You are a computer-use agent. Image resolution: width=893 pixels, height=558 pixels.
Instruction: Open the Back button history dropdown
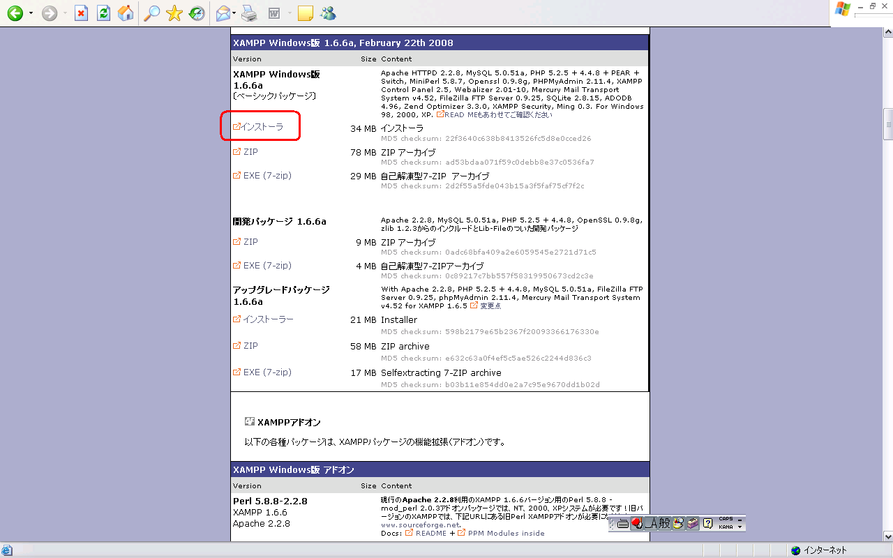click(31, 13)
